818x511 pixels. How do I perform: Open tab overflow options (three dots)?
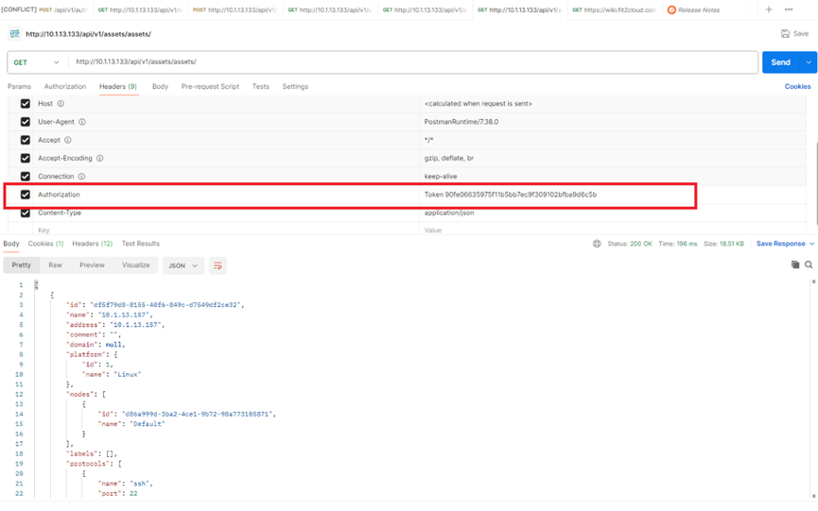click(789, 9)
